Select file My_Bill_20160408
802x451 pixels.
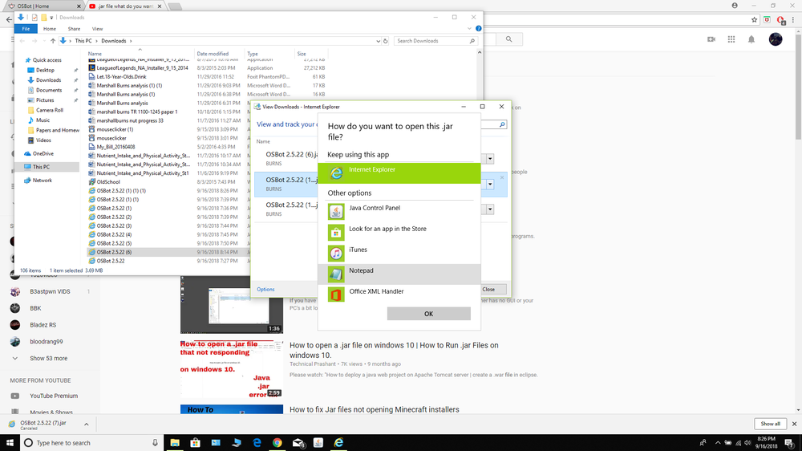115,147
